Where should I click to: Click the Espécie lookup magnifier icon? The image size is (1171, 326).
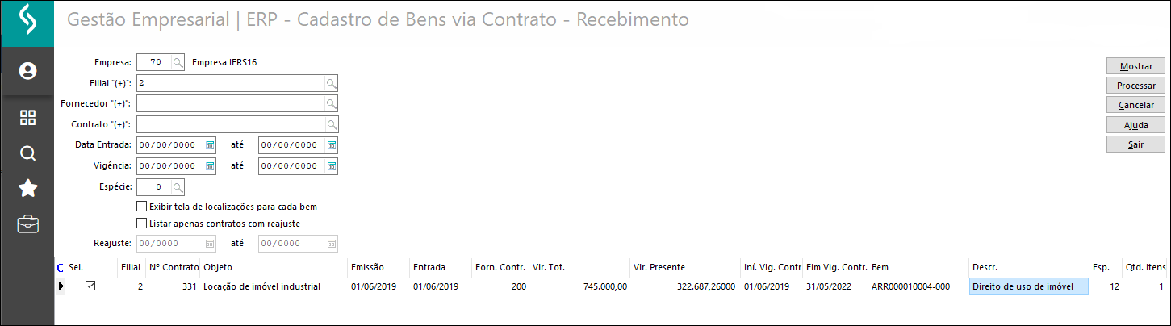coord(178,187)
